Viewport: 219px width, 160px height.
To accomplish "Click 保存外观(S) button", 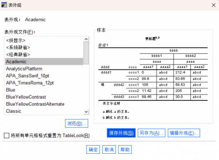I will point(121,133).
